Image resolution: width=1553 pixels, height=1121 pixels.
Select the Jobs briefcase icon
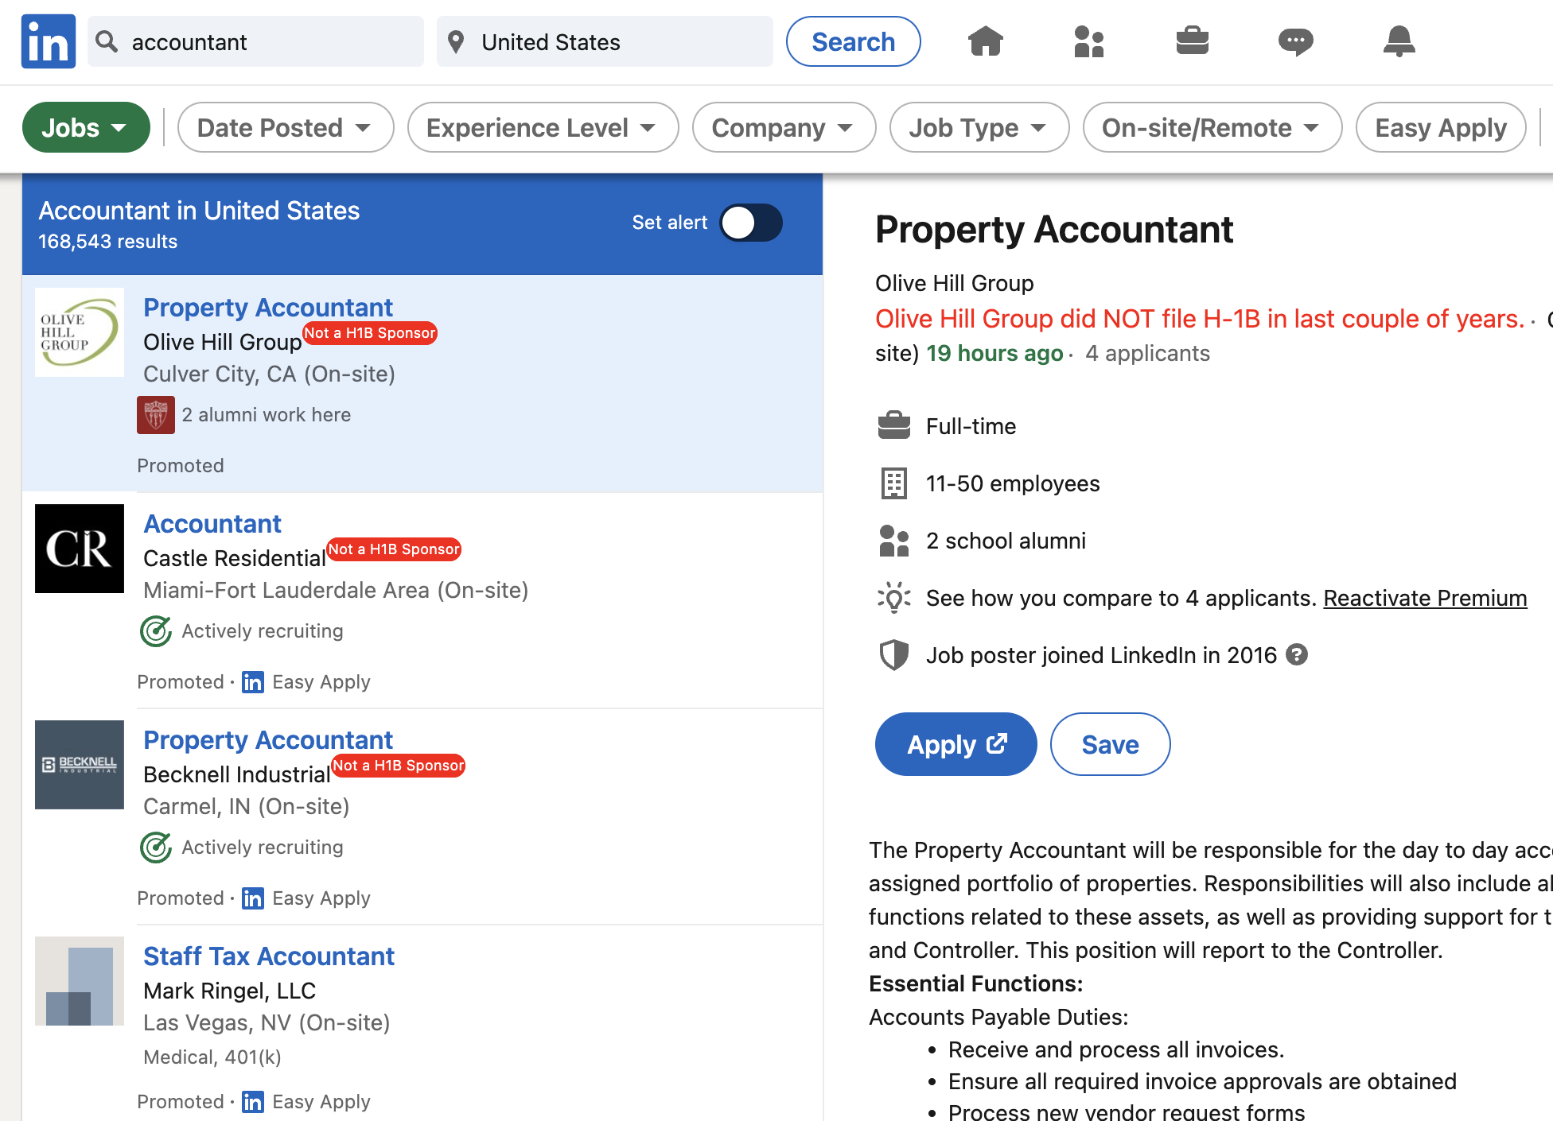tap(1193, 41)
